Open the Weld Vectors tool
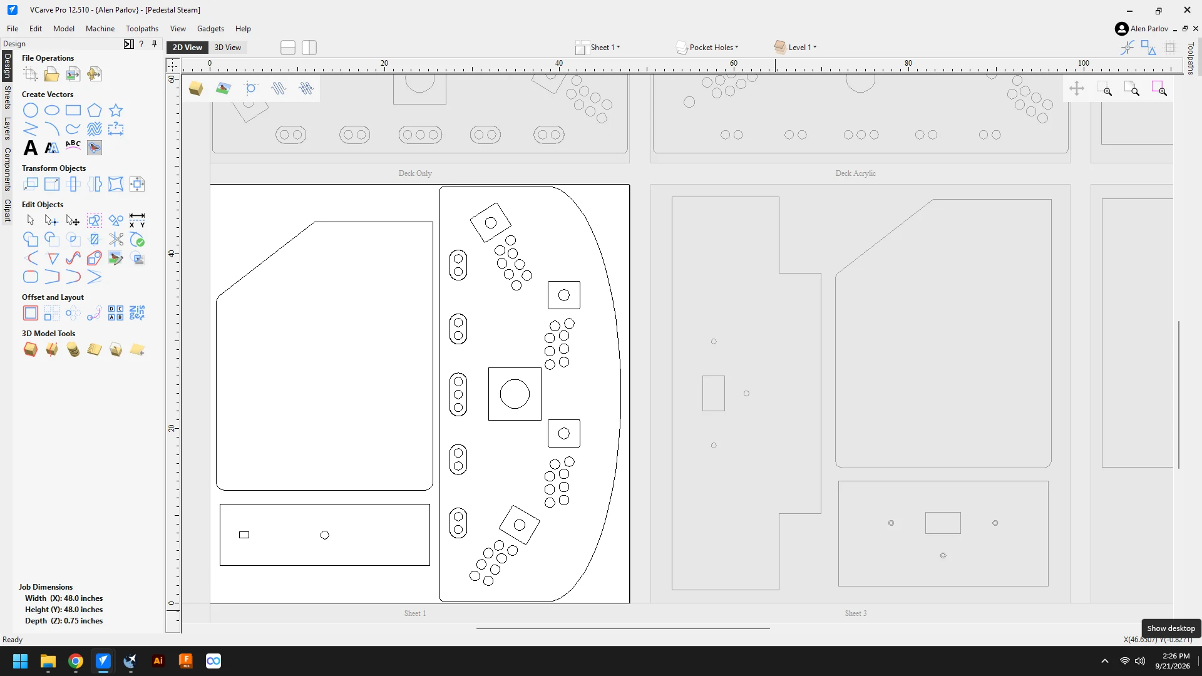Viewport: 1202px width, 676px height. 31,239
